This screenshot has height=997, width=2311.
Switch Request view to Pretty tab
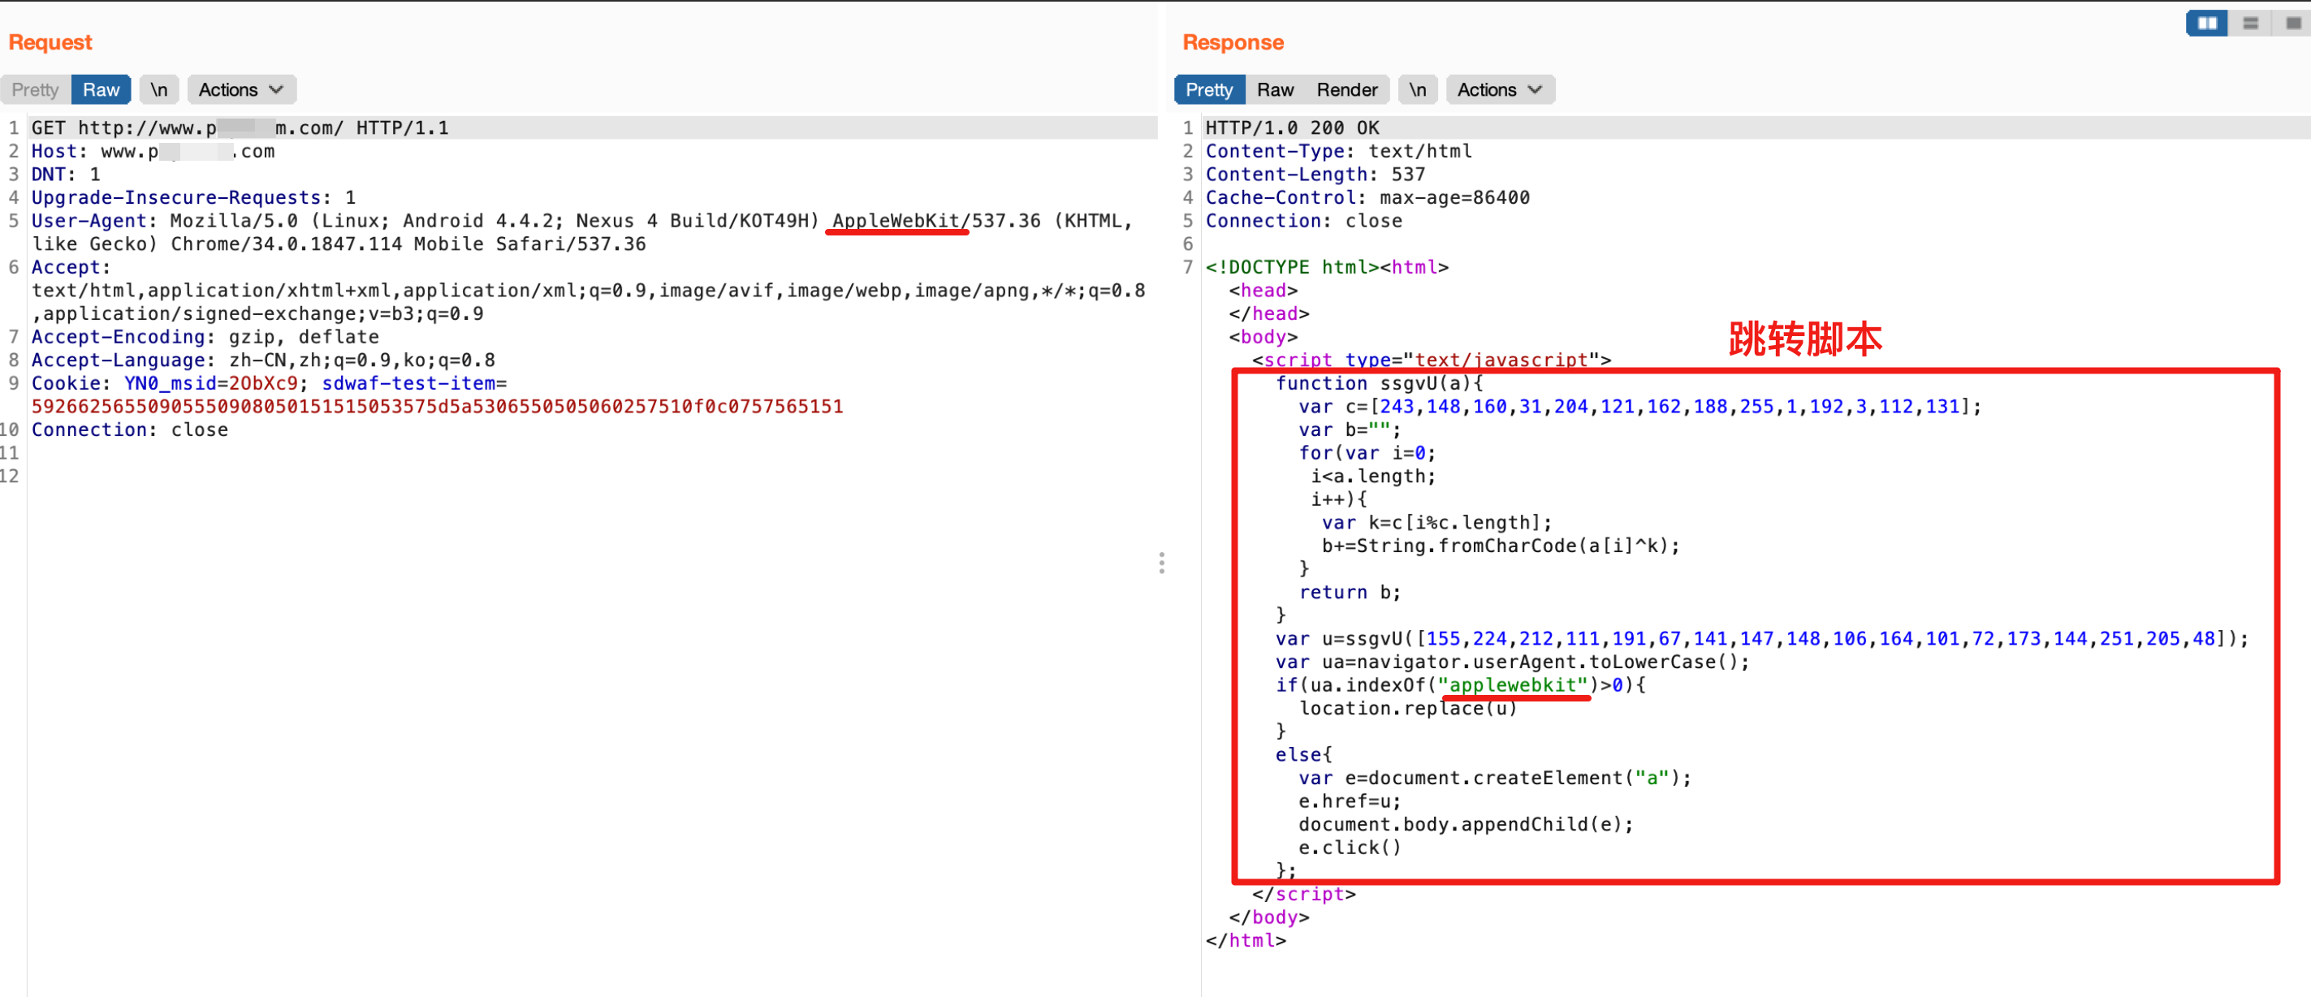[x=35, y=90]
